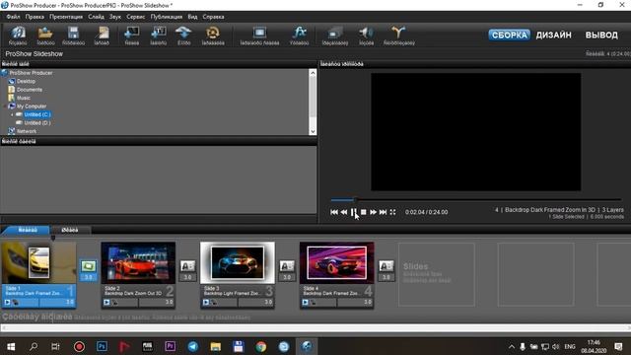Select Music in the folder tree

(x=24, y=98)
